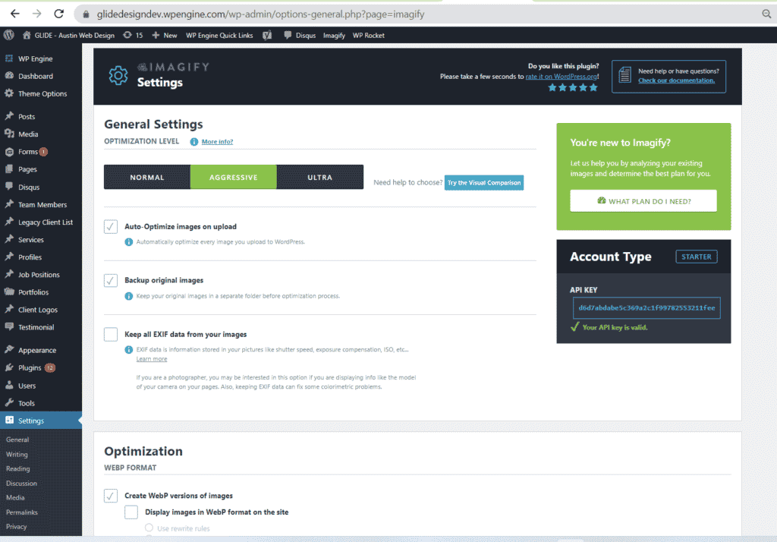Open the General settings submenu
The width and height of the screenshot is (777, 542).
[x=17, y=440]
